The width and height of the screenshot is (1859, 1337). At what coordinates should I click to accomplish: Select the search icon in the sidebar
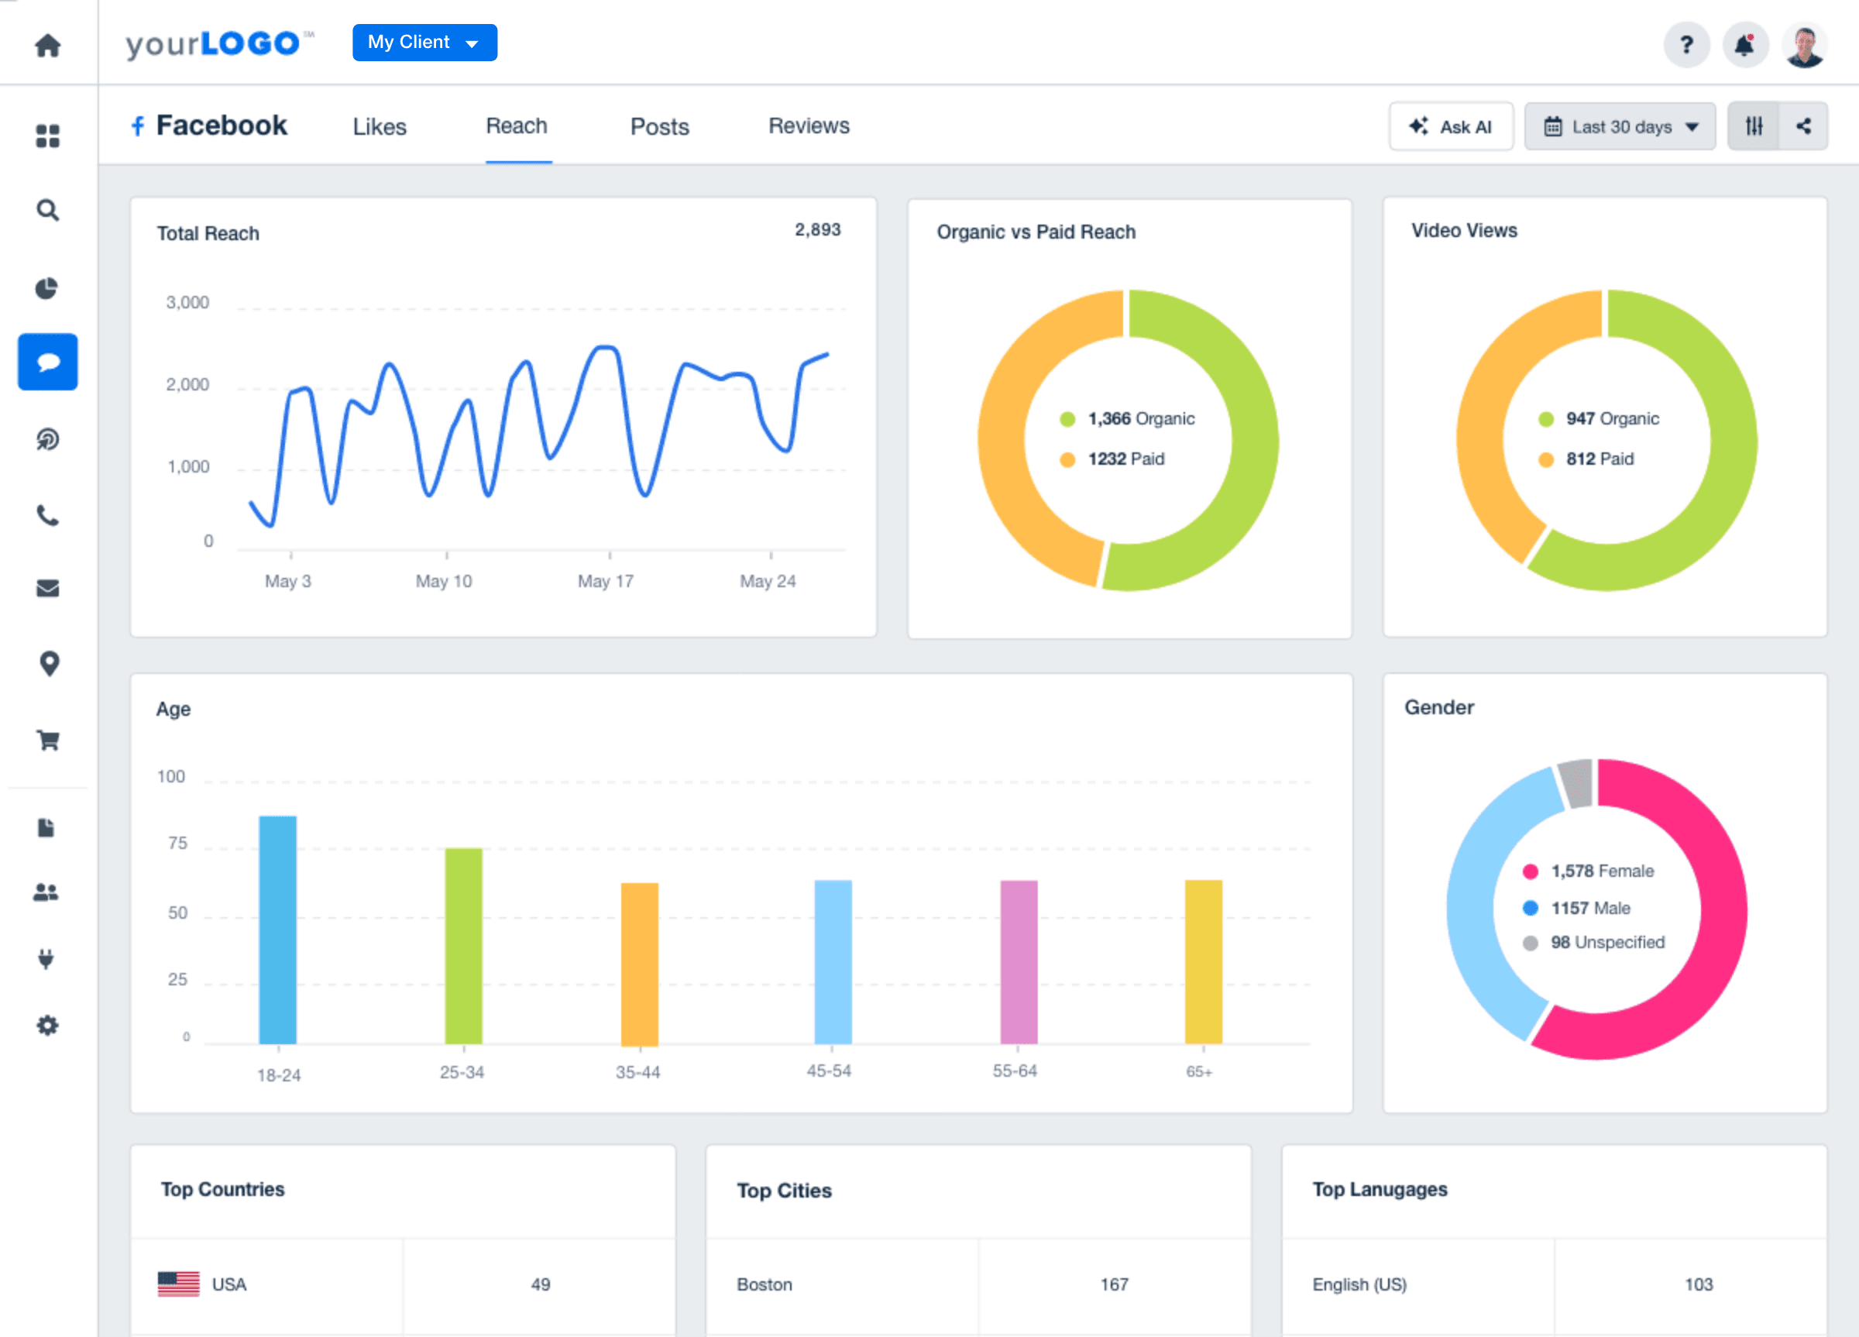tap(47, 210)
